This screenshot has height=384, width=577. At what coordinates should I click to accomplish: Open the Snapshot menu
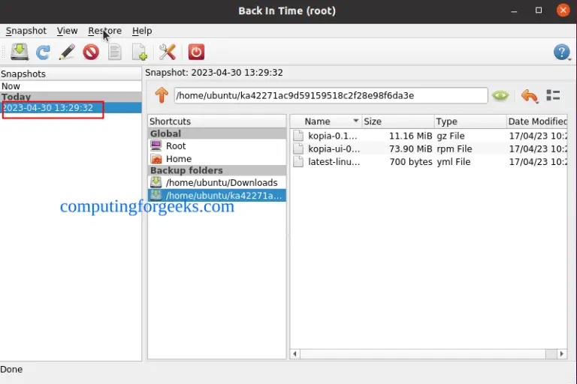tap(26, 31)
